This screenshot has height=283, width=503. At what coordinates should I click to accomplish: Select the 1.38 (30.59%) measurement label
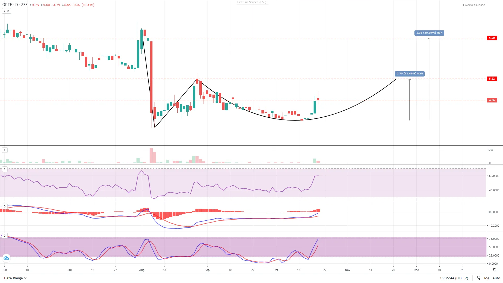(x=429, y=33)
